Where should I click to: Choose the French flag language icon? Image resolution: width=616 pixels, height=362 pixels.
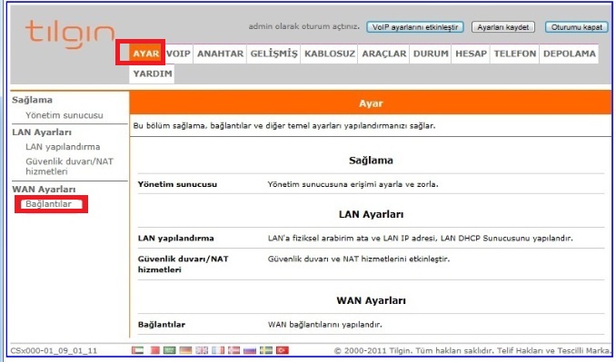coord(218,350)
